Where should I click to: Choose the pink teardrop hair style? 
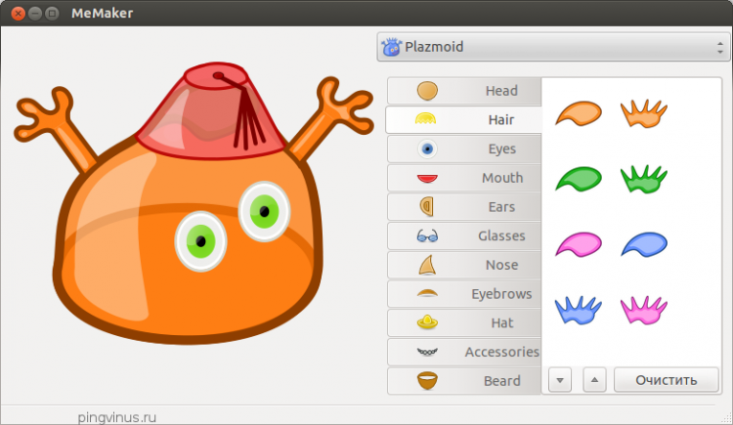tap(579, 244)
